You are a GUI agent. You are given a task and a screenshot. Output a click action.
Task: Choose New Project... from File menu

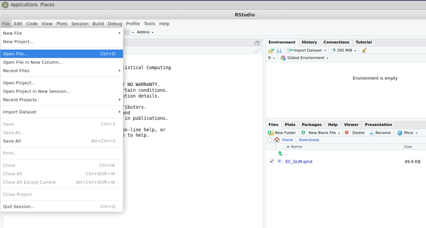point(61,42)
